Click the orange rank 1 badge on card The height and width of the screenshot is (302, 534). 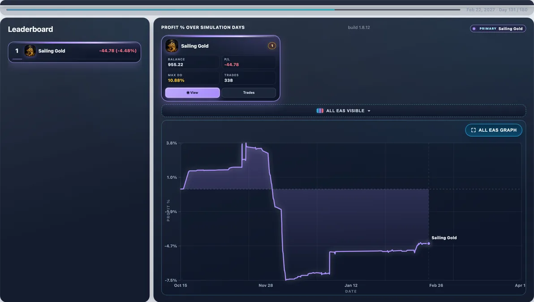[272, 46]
